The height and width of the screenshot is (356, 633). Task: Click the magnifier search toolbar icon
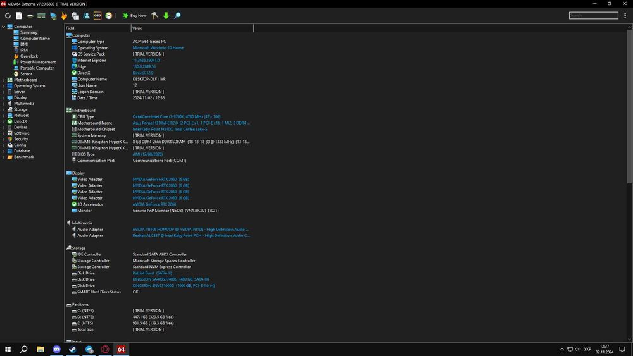coord(177,16)
